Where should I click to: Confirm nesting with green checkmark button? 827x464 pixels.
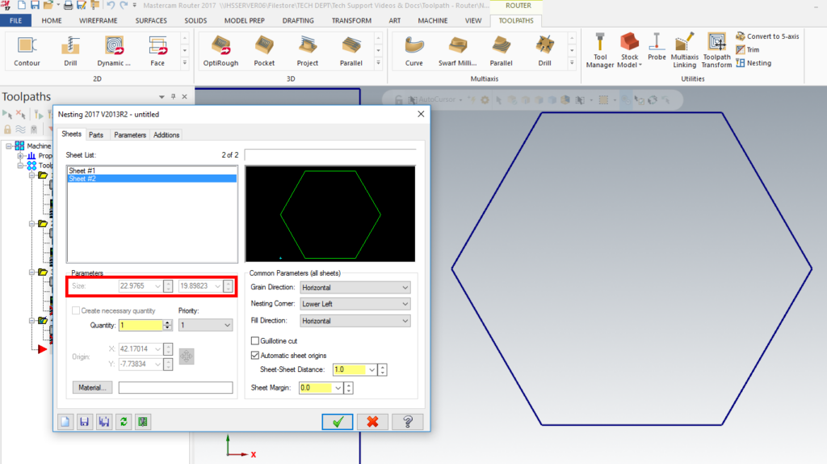[338, 421]
